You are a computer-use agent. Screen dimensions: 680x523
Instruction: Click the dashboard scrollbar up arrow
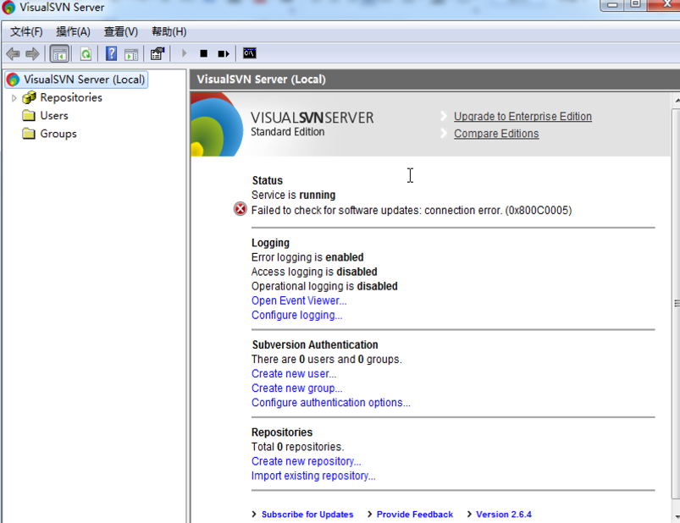click(677, 101)
